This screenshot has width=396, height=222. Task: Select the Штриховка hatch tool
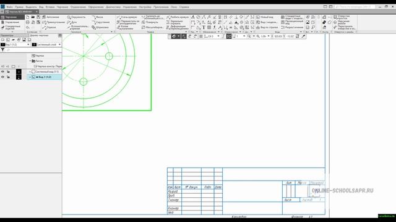pos(100,27)
